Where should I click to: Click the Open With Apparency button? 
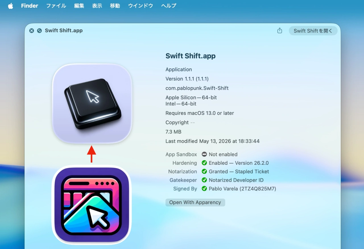195,202
